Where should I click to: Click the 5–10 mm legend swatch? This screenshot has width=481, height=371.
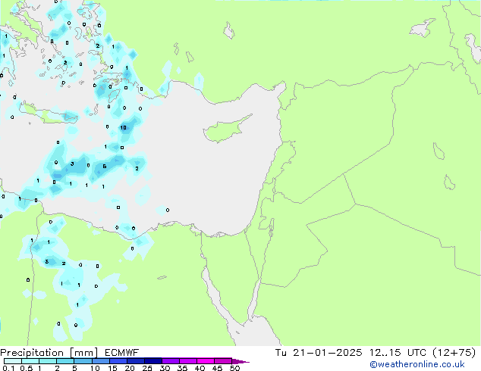(x=83, y=361)
